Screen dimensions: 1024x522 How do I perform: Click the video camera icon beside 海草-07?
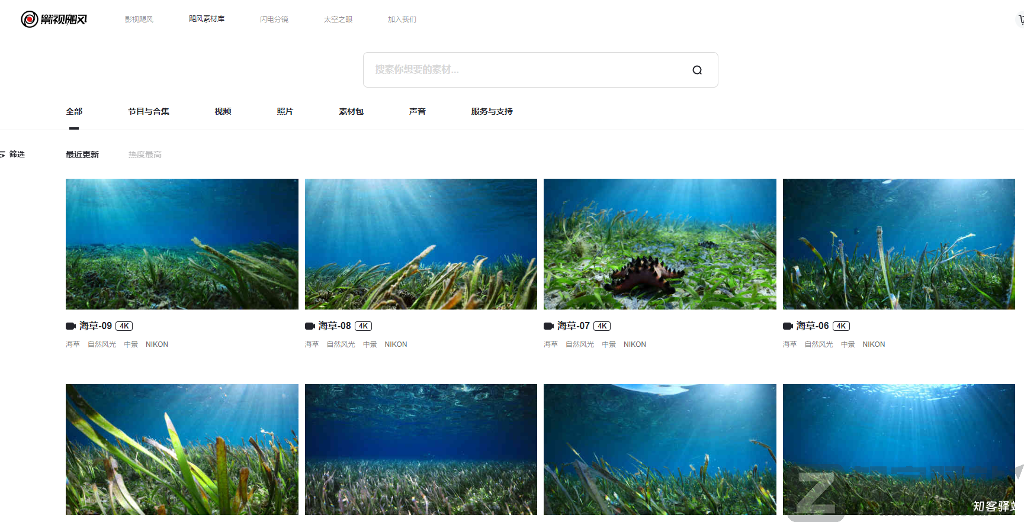coord(548,326)
